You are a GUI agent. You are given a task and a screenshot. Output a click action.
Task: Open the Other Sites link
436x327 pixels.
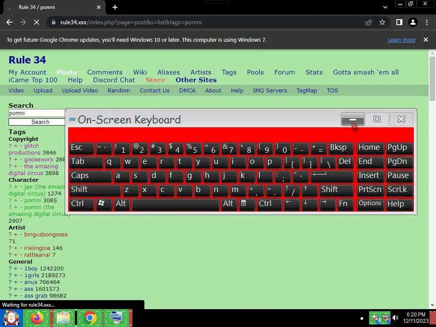(196, 80)
